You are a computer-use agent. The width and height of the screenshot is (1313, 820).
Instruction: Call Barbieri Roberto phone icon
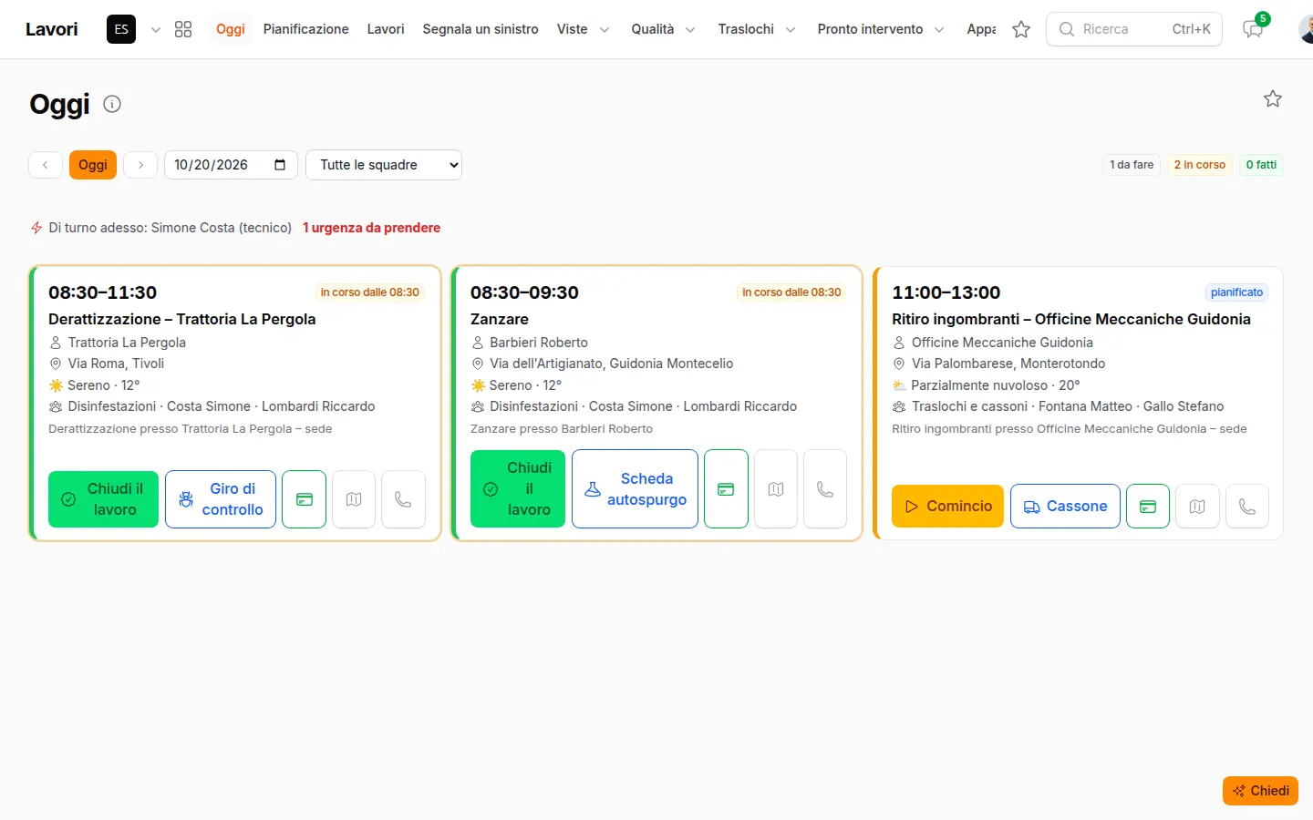(825, 489)
